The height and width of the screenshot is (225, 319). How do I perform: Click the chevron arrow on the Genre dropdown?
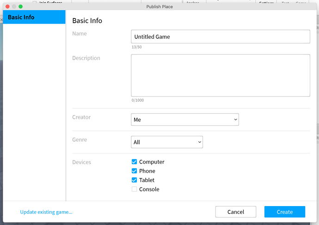coord(200,142)
